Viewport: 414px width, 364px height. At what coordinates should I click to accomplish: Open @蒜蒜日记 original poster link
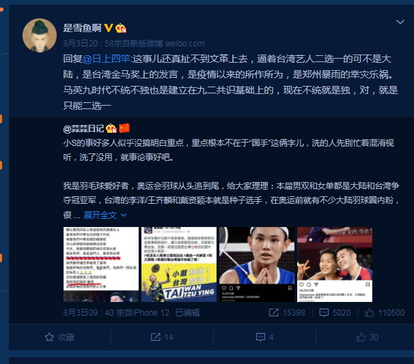pos(83,129)
